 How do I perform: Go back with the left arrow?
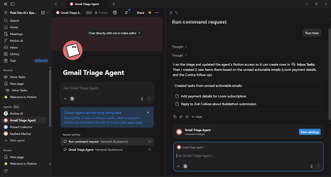56,4
